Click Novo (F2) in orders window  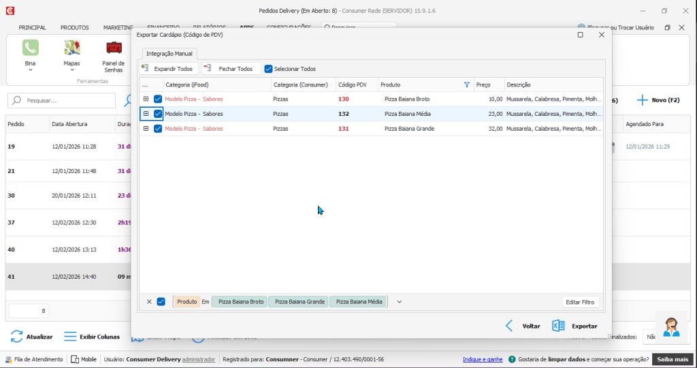(658, 100)
